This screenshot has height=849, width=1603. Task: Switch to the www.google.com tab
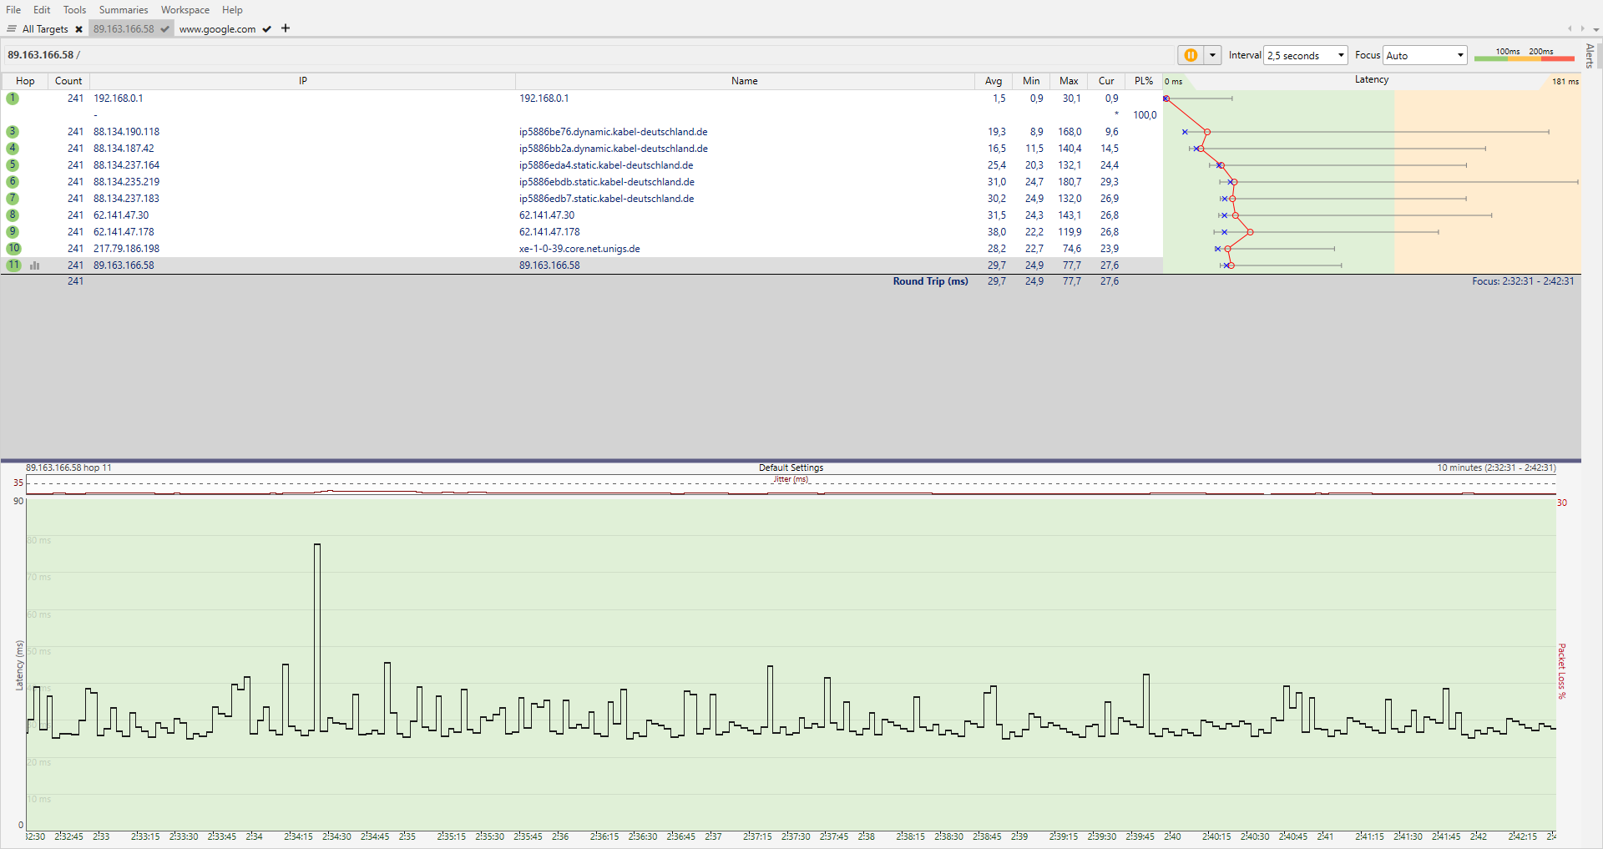click(x=217, y=29)
